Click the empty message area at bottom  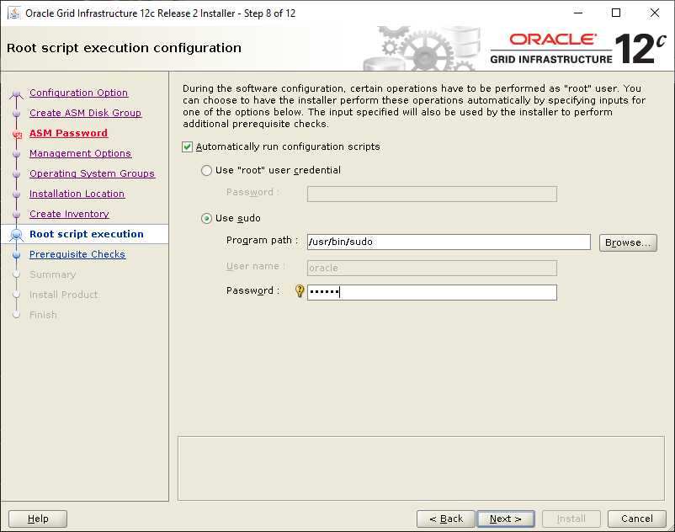pos(421,468)
